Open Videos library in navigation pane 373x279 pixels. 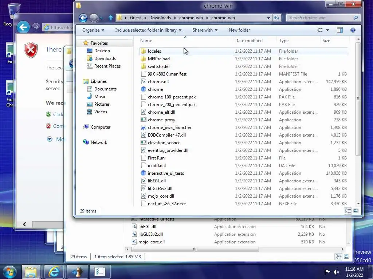(101, 112)
